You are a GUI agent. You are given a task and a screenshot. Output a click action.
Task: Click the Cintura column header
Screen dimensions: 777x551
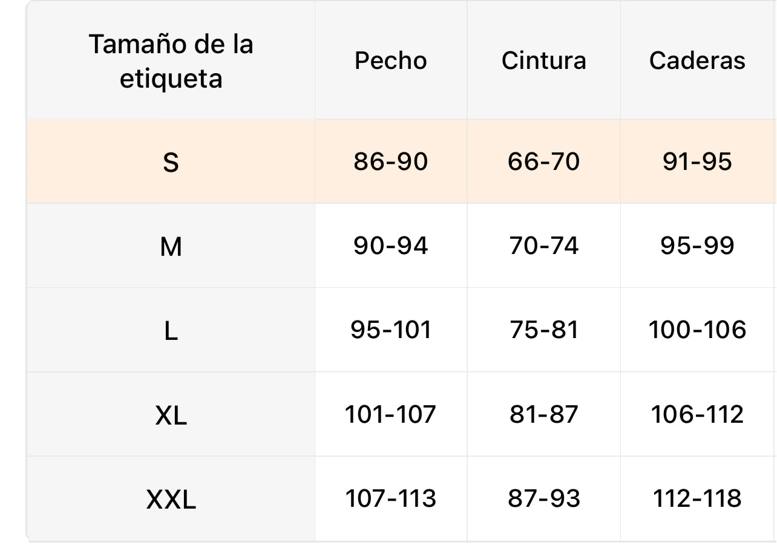point(544,60)
